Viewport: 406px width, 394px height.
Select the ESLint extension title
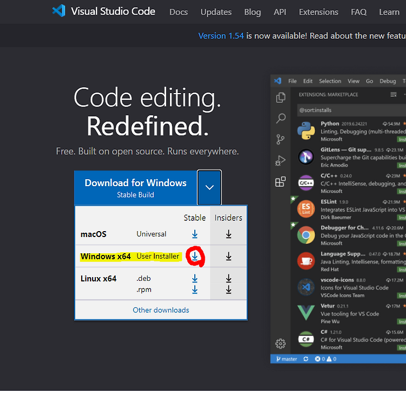tap(329, 202)
